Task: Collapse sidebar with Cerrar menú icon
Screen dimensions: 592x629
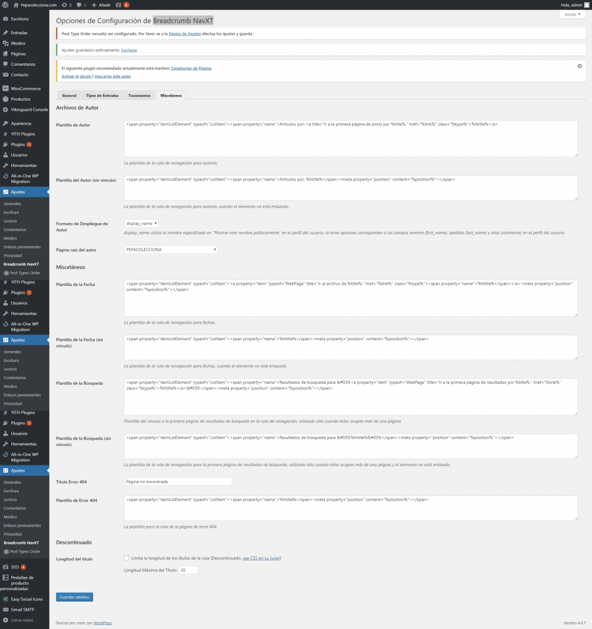Action: pyautogui.click(x=6, y=620)
